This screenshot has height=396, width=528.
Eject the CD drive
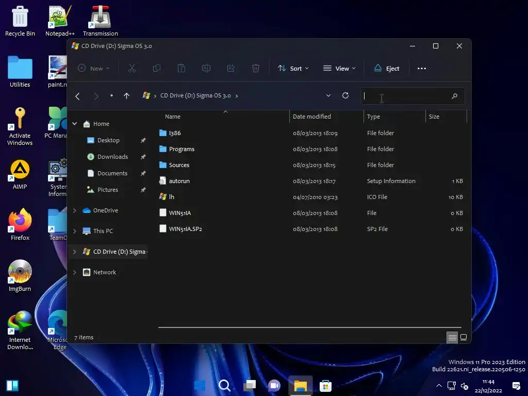coord(387,69)
